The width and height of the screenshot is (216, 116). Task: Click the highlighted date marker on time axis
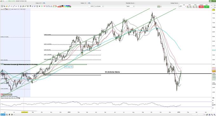(x=25, y=112)
